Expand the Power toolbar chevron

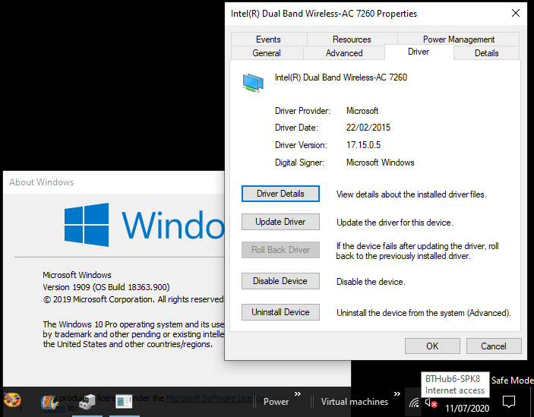pos(298,394)
